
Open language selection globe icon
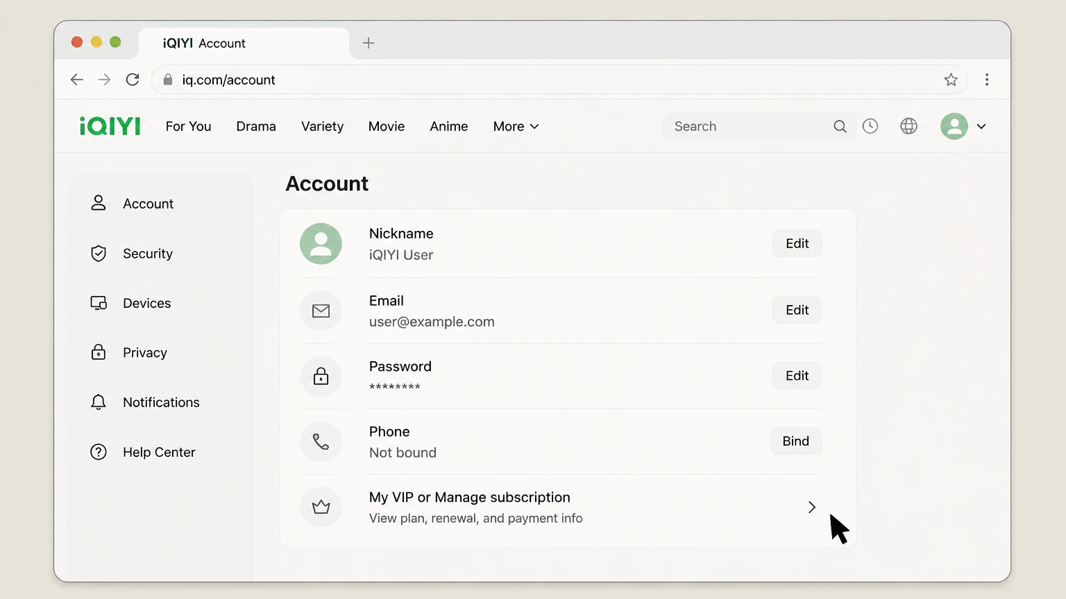click(x=908, y=126)
